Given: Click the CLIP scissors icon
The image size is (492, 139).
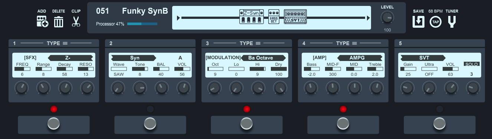Looking at the screenshot, I should point(76,21).
